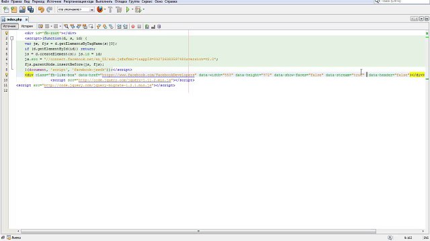Viewport: 430px width, 241px height.
Task: Open the Группа menu
Action: (x=134, y=1)
